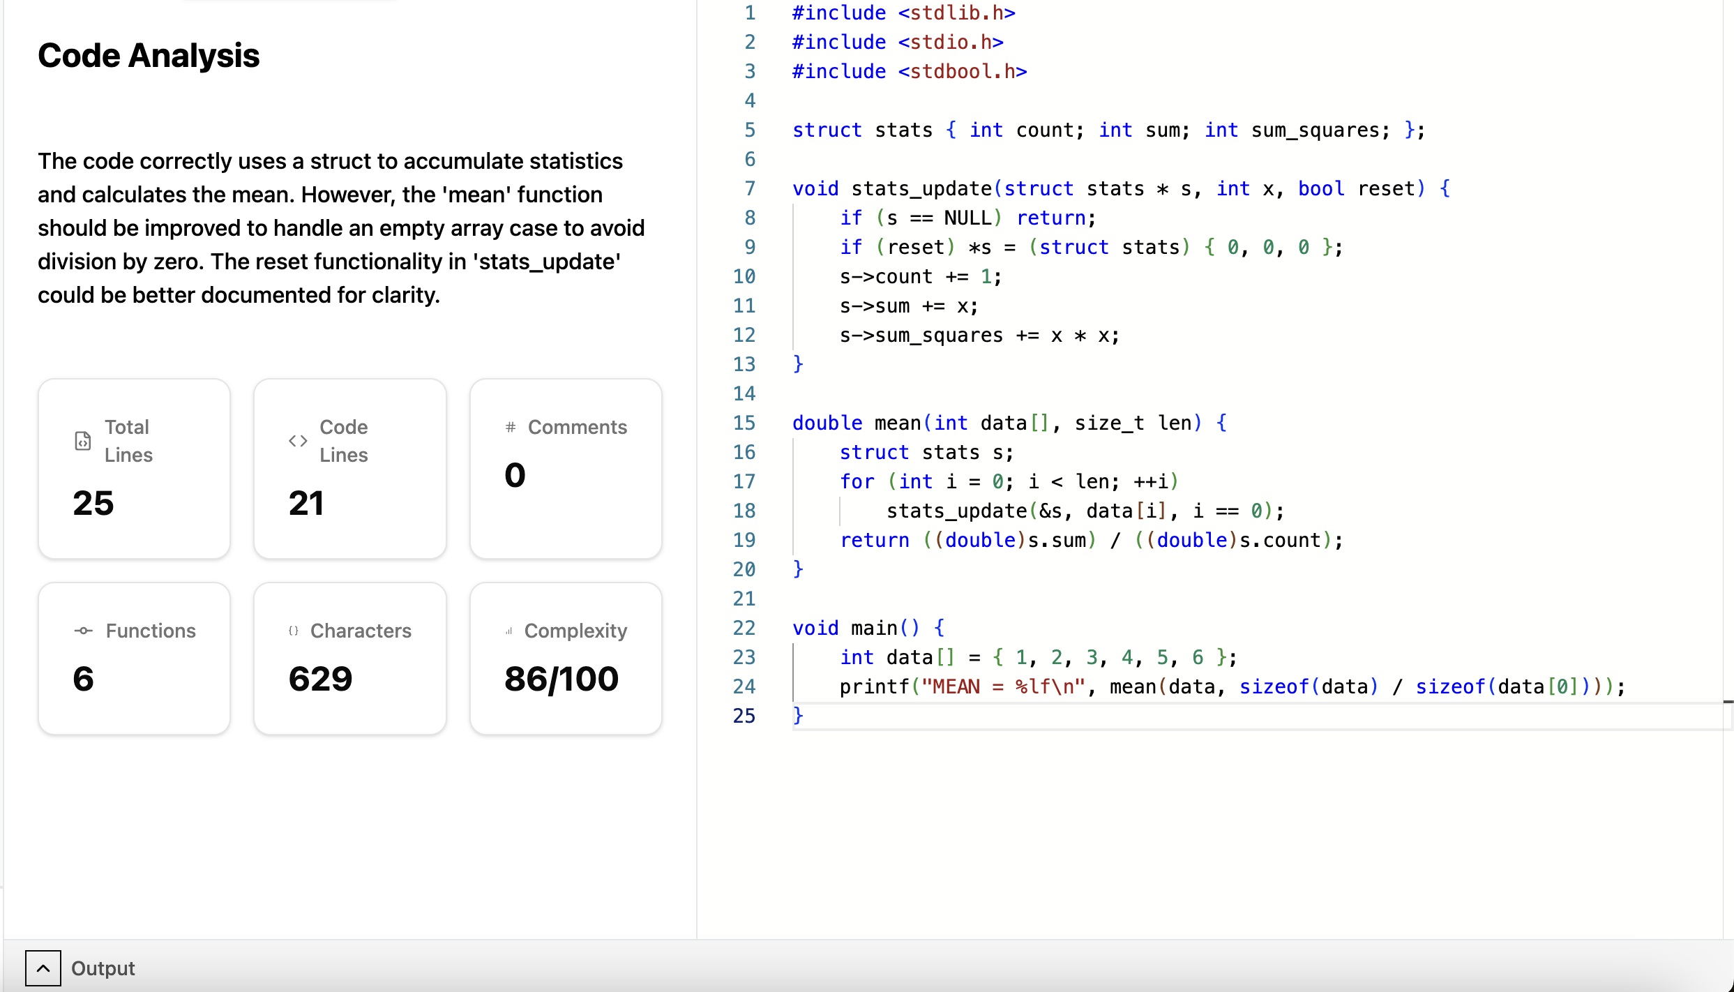Click line number 22 in gutter
Image resolution: width=1734 pixels, height=992 pixels.
744,628
